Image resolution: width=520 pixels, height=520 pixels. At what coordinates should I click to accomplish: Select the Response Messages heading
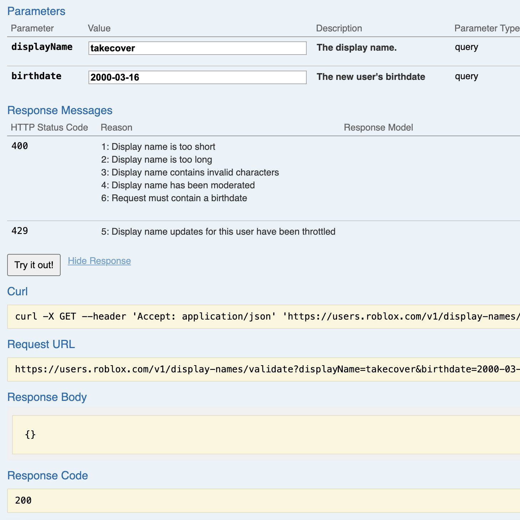(60, 110)
